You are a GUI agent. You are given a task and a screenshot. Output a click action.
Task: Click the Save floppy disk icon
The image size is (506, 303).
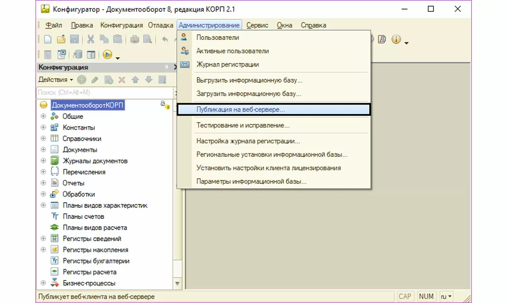[74, 39]
